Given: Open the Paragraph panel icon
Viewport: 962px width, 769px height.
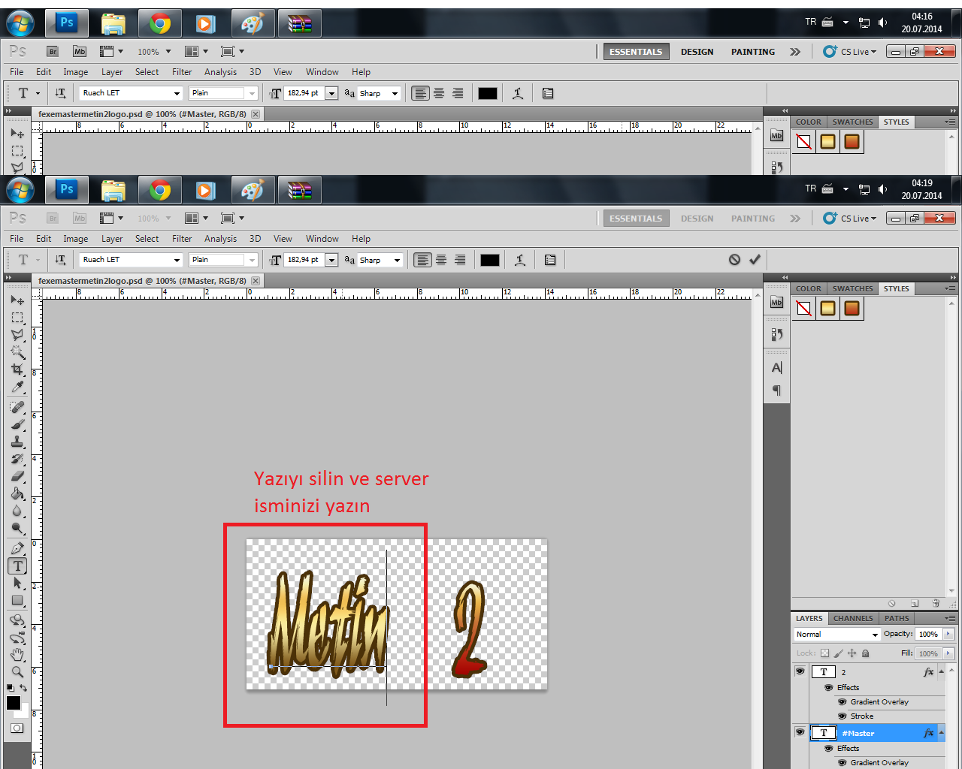Looking at the screenshot, I should 777,391.
